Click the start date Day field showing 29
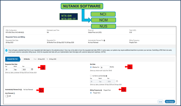This screenshot has width=181, height=106. point(9,70)
